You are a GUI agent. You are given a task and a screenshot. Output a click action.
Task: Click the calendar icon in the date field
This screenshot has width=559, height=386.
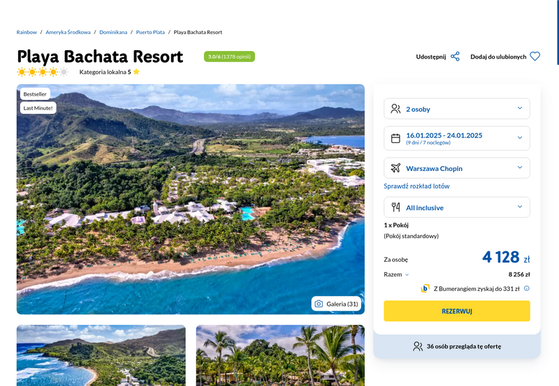point(395,138)
